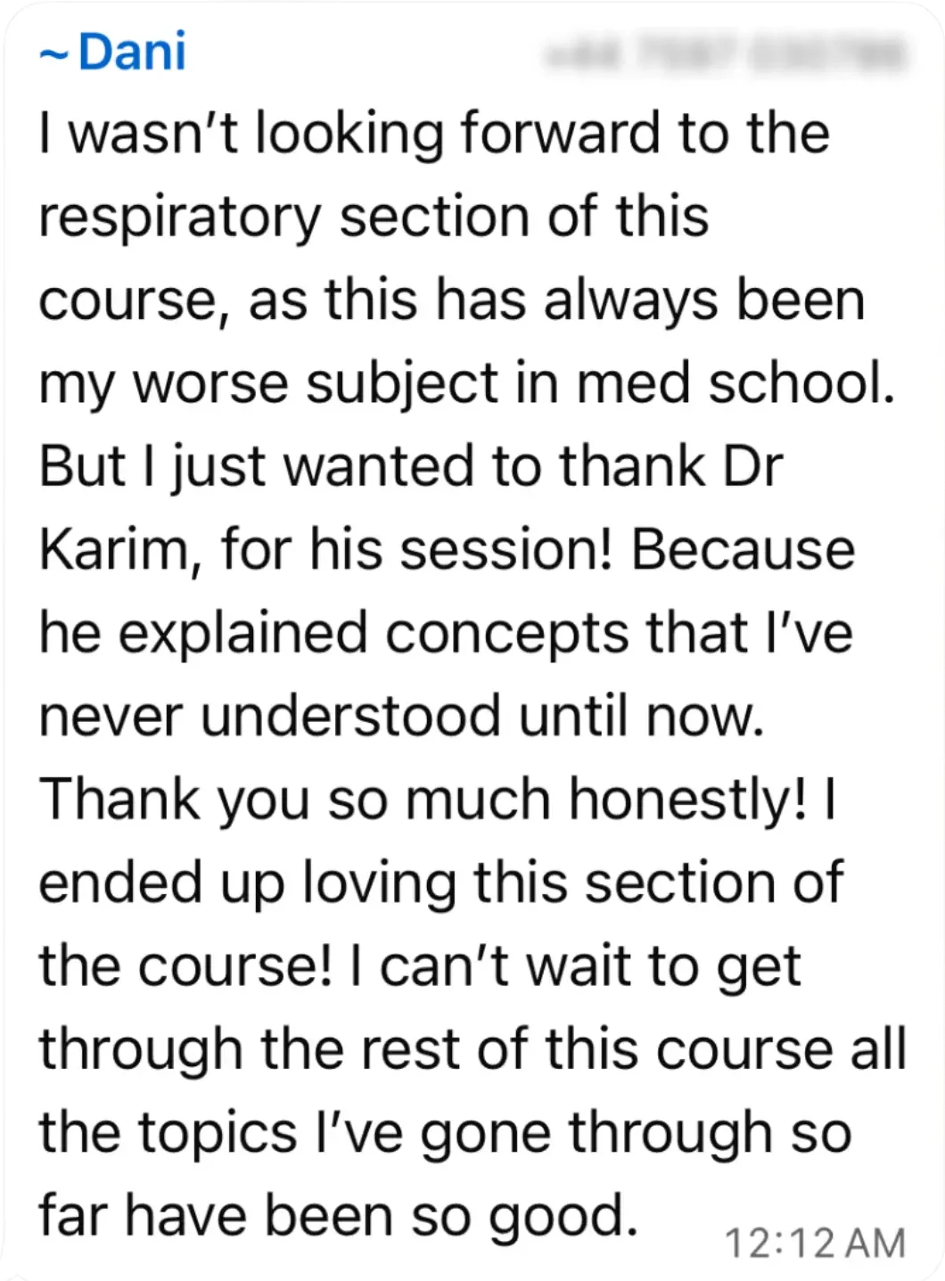Click the word 'Because' in the message

pyautogui.click(x=744, y=550)
